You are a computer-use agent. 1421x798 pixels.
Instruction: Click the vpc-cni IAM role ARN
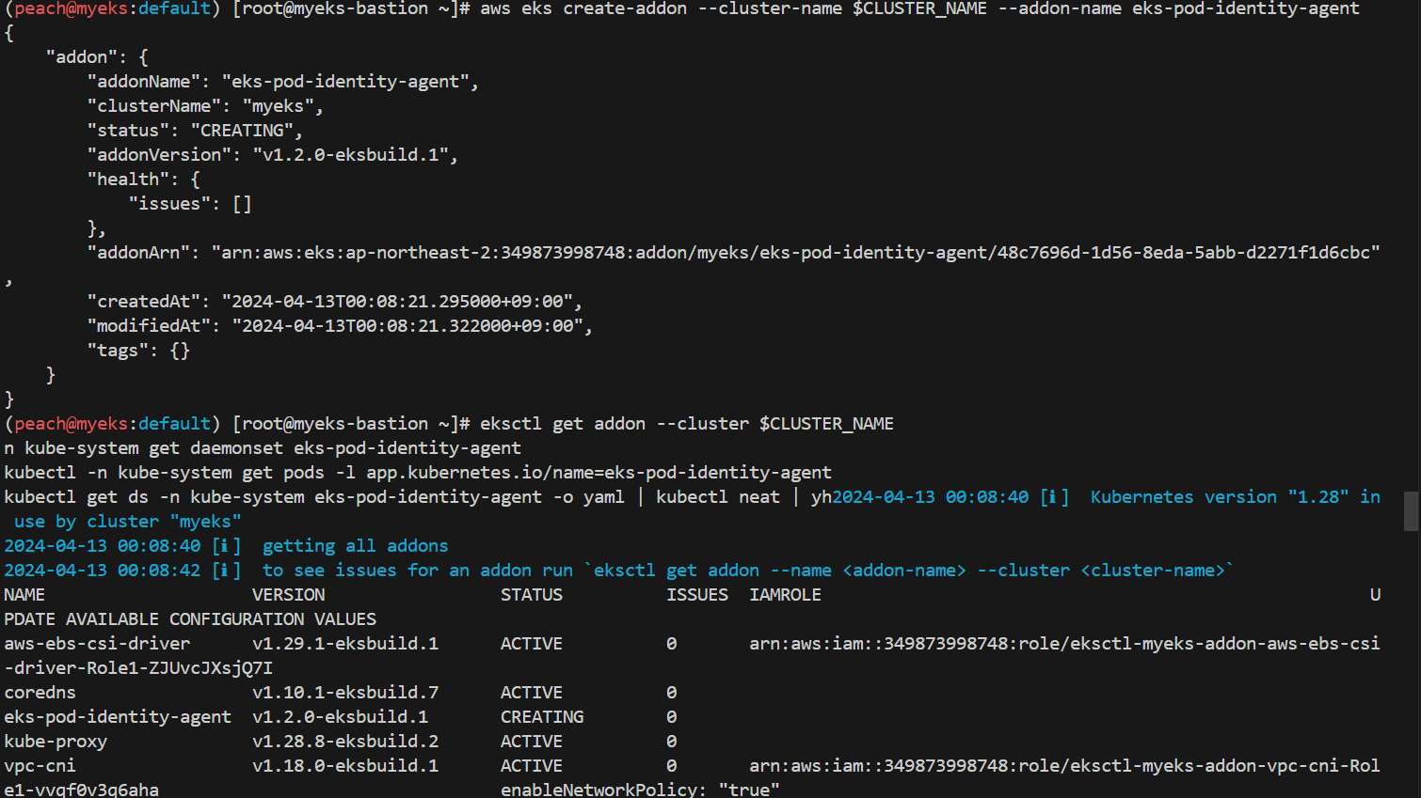point(1064,766)
